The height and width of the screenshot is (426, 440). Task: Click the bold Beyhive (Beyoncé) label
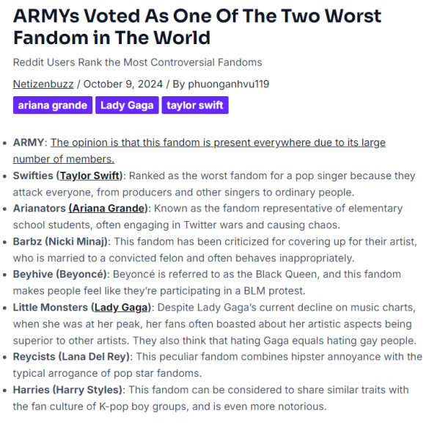pos(60,274)
